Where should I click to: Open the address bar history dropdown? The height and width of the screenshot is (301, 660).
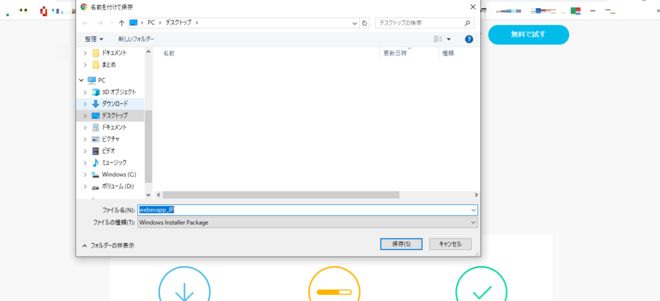[355, 23]
